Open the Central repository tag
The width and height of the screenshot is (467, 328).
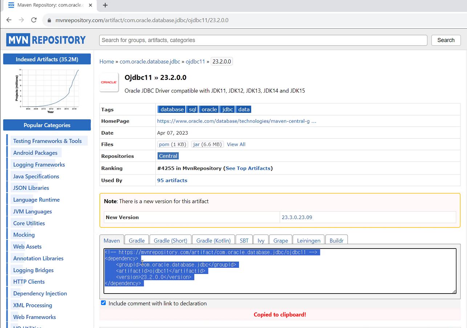point(168,156)
